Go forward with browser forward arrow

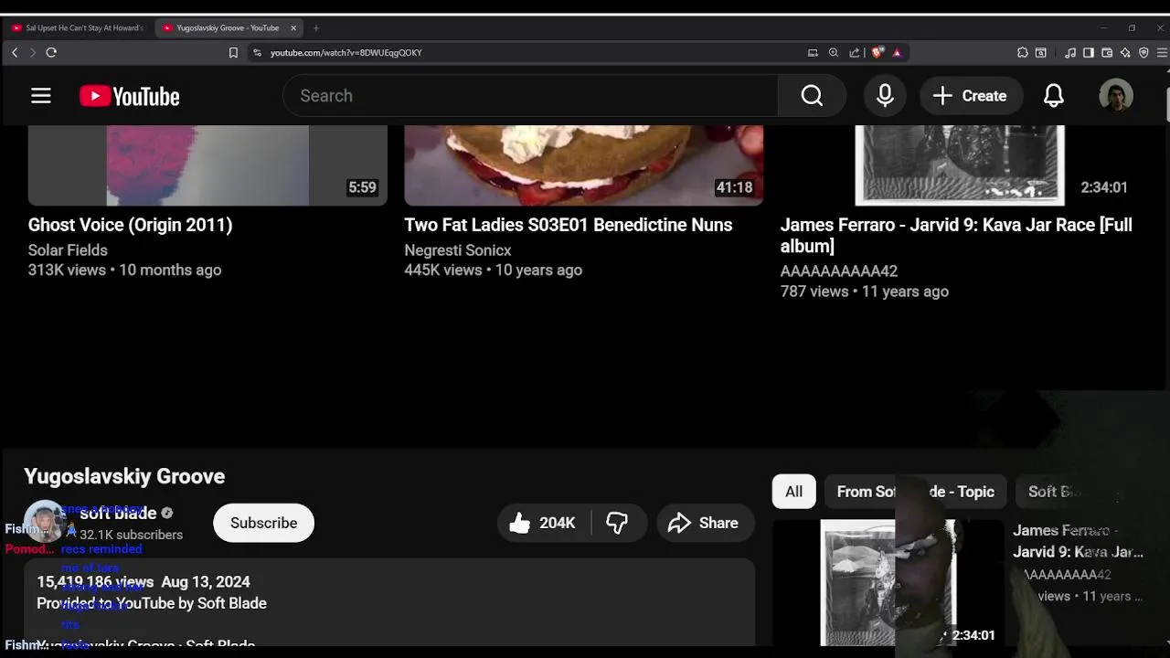(33, 53)
